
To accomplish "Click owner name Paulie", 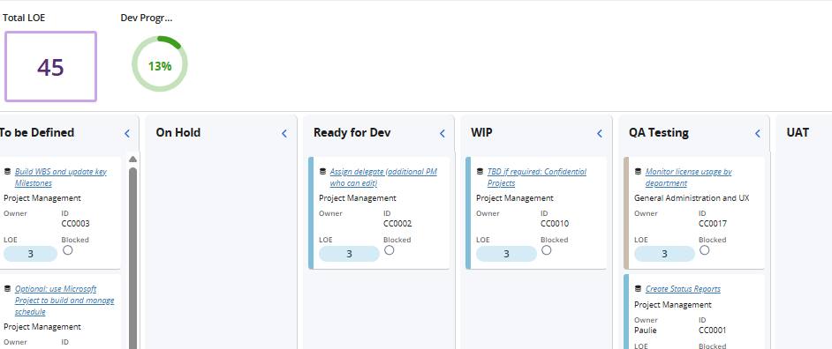I will pyautogui.click(x=646, y=330).
